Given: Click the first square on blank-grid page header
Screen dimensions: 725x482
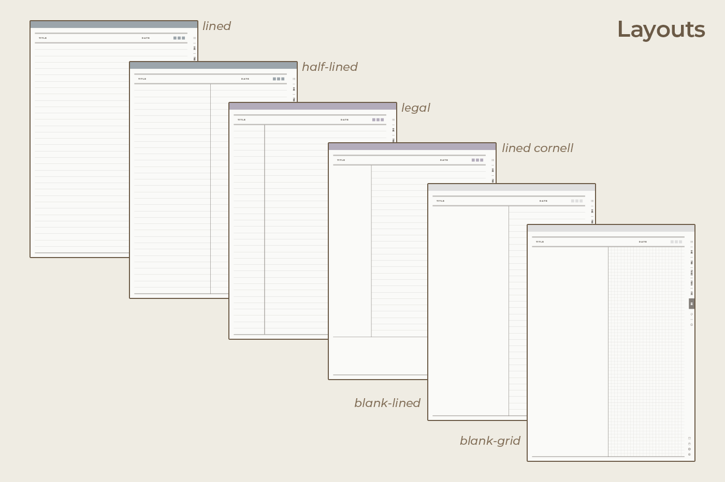Looking at the screenshot, I should [x=672, y=242].
